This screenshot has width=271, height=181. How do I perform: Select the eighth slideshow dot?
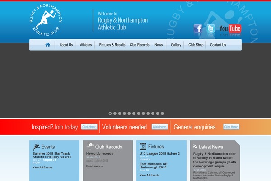[x=143, y=114]
